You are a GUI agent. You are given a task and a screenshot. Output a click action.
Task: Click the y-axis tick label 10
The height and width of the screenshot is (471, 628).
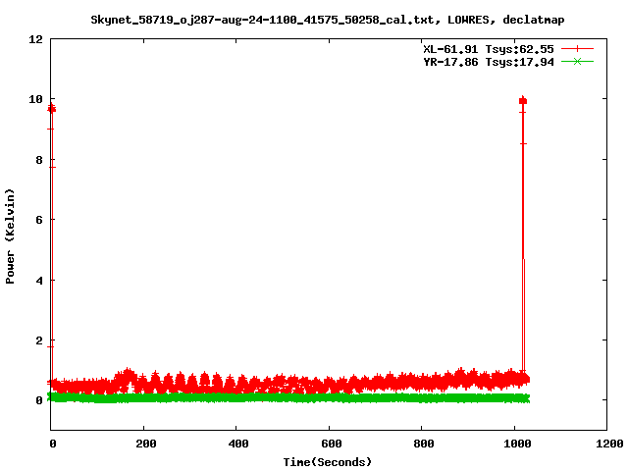pyautogui.click(x=35, y=99)
